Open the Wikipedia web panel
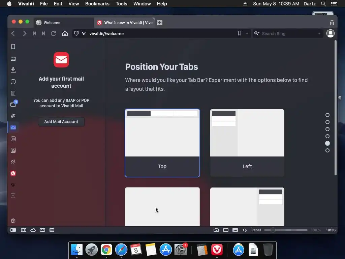Viewport: 345px width, 259px height. [13, 185]
